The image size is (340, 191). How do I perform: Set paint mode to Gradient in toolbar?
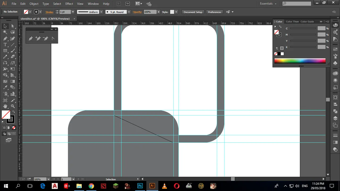coord(9,128)
